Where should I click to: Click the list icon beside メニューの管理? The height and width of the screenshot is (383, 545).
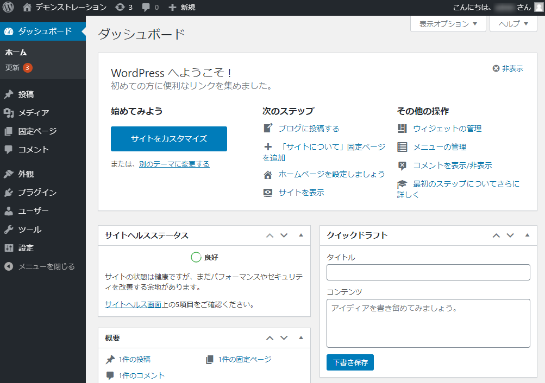coord(402,147)
